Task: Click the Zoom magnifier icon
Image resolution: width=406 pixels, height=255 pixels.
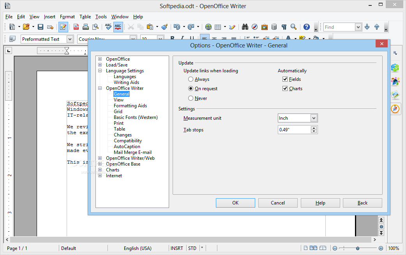Action: click(x=294, y=27)
